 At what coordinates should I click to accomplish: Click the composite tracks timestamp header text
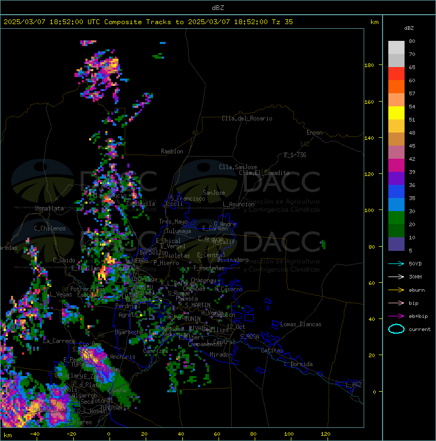point(148,22)
